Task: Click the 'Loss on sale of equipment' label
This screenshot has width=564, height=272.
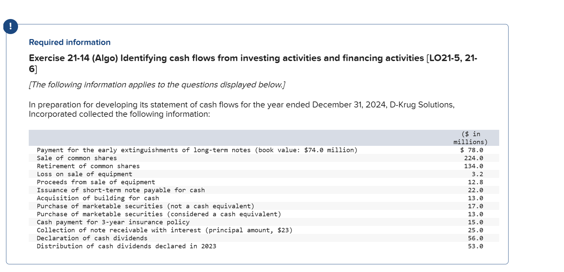Action: coord(85,174)
